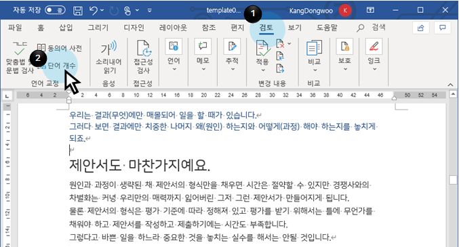The height and width of the screenshot is (247, 459).
Task: Open the 추적 tracking dropdown
Action: click(x=232, y=55)
